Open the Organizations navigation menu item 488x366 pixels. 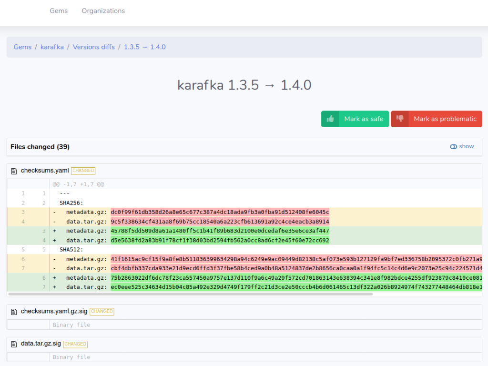click(103, 11)
